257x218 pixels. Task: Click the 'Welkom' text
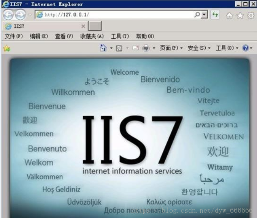(x=39, y=163)
